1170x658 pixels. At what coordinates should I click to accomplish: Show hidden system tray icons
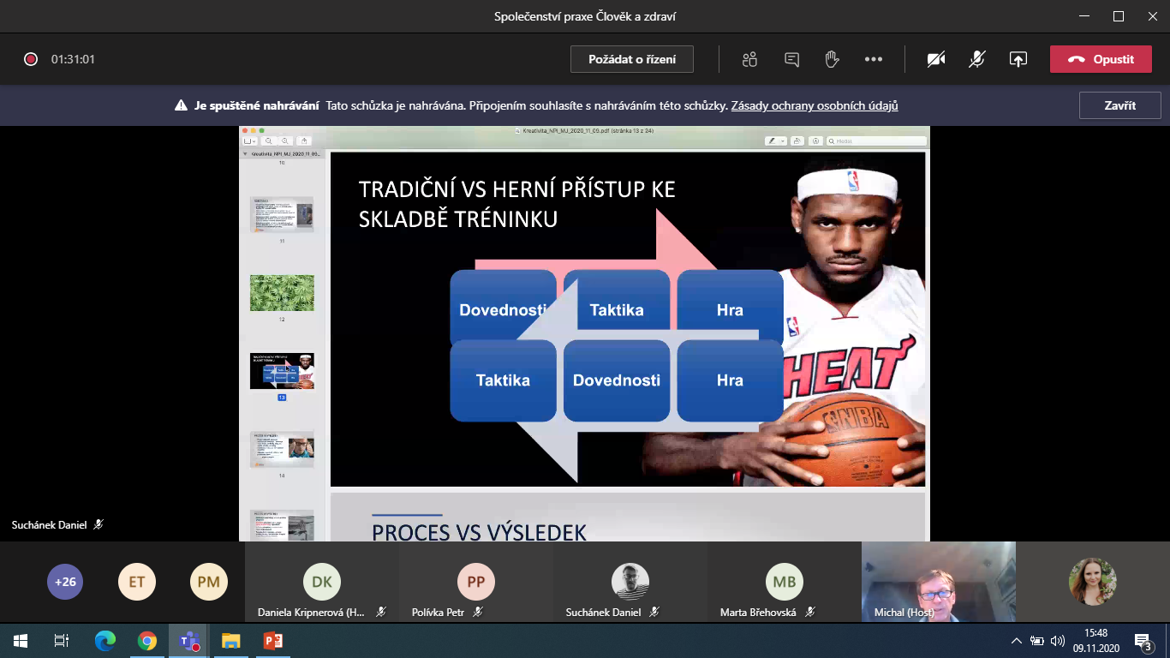tap(1016, 640)
